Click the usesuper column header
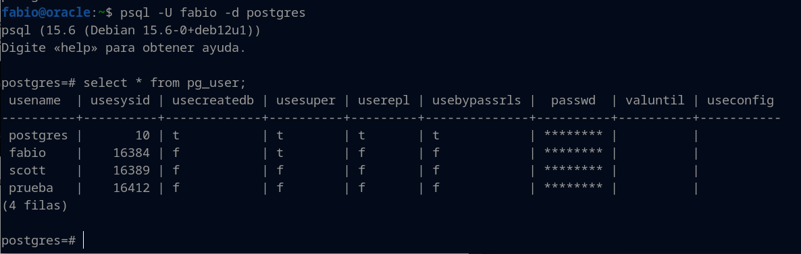 pos(306,100)
